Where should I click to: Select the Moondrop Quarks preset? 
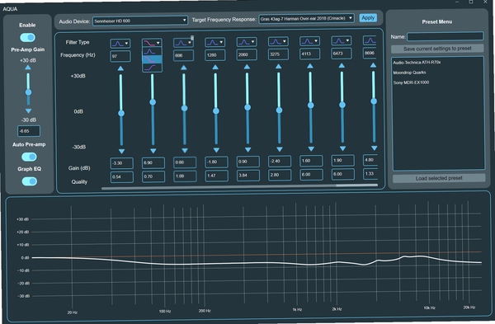(409, 73)
